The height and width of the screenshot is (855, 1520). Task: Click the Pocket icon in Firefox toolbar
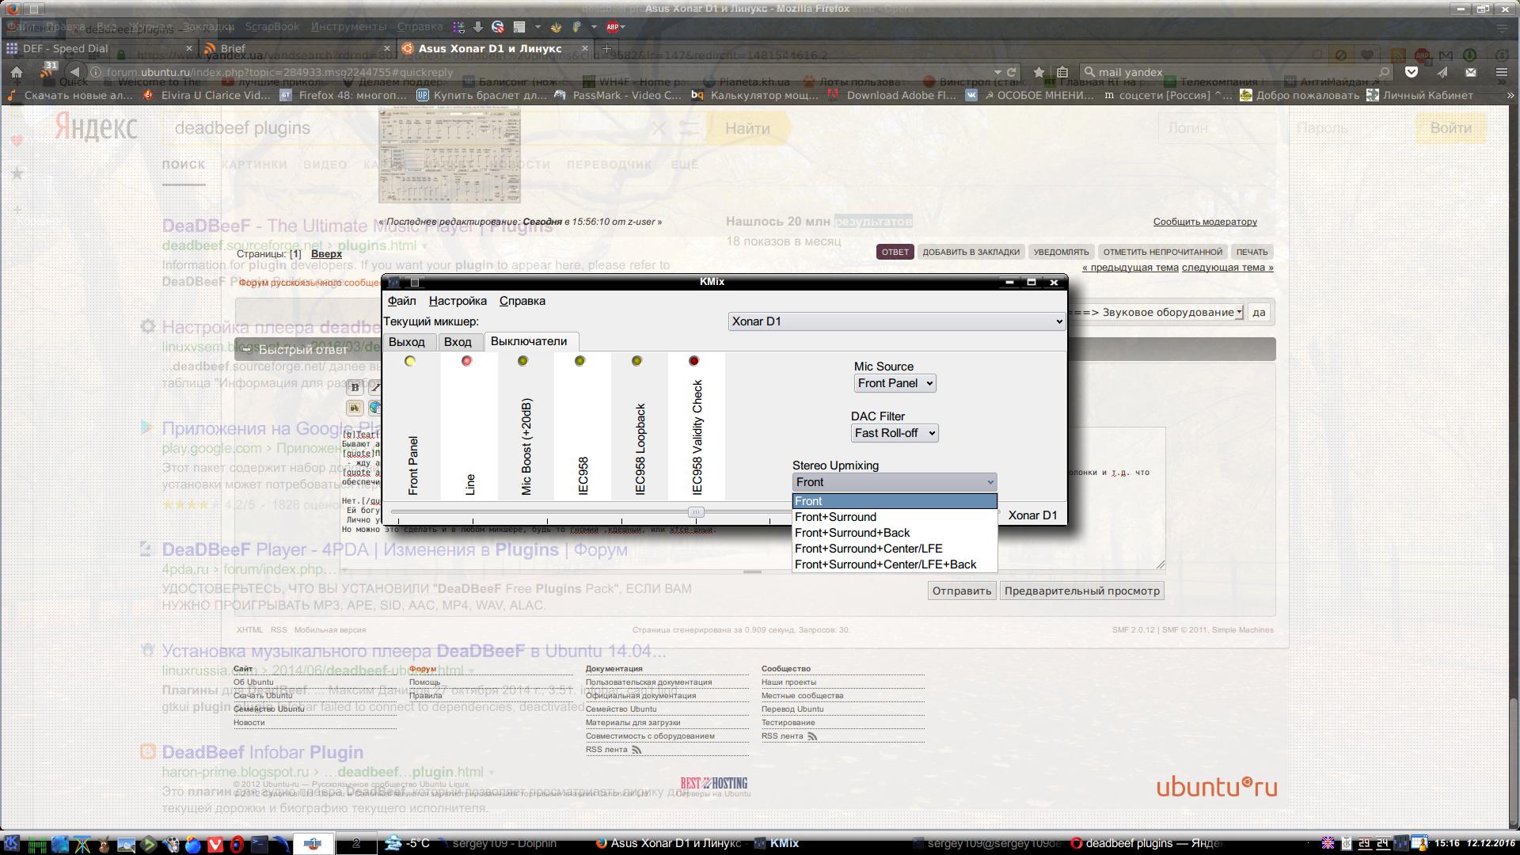(1411, 72)
